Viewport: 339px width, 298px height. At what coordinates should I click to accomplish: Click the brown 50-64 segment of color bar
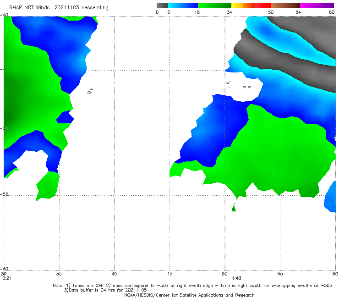pos(285,6)
